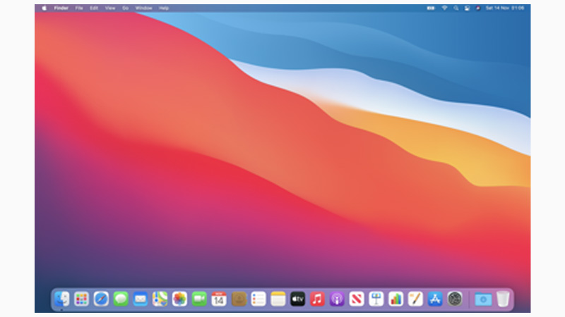Screen dimensions: 565x317
Task: Click the date and time clock
Action: coord(505,8)
